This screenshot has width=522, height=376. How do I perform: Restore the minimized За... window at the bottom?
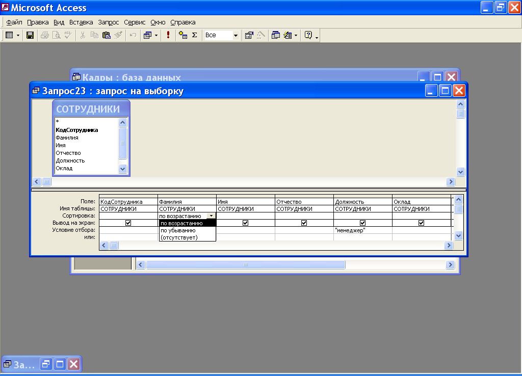46,364
